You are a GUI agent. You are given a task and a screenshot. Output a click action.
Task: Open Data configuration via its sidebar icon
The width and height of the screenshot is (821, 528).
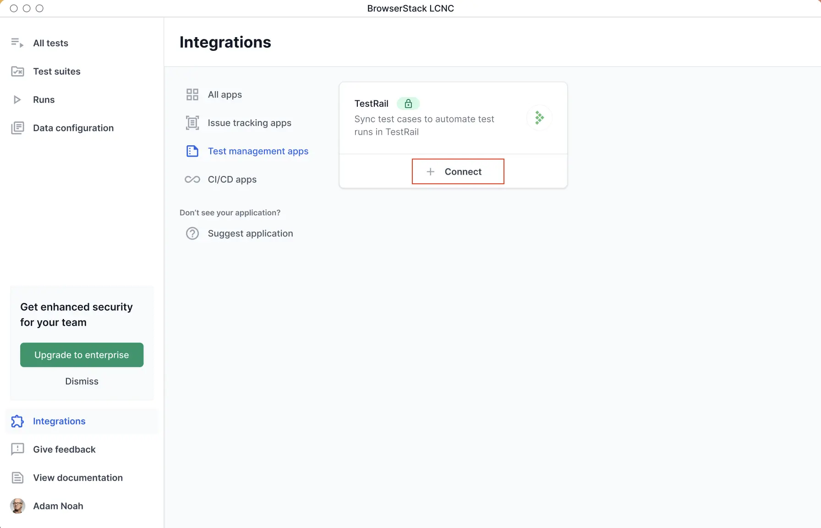17,128
